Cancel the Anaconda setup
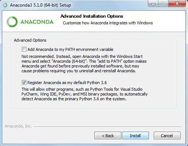 click(x=167, y=136)
